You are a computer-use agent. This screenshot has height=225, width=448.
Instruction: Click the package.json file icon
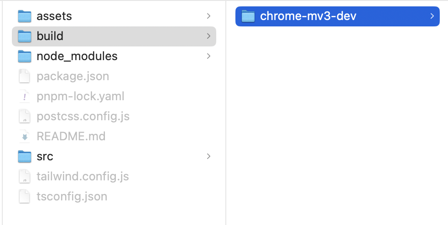point(25,76)
